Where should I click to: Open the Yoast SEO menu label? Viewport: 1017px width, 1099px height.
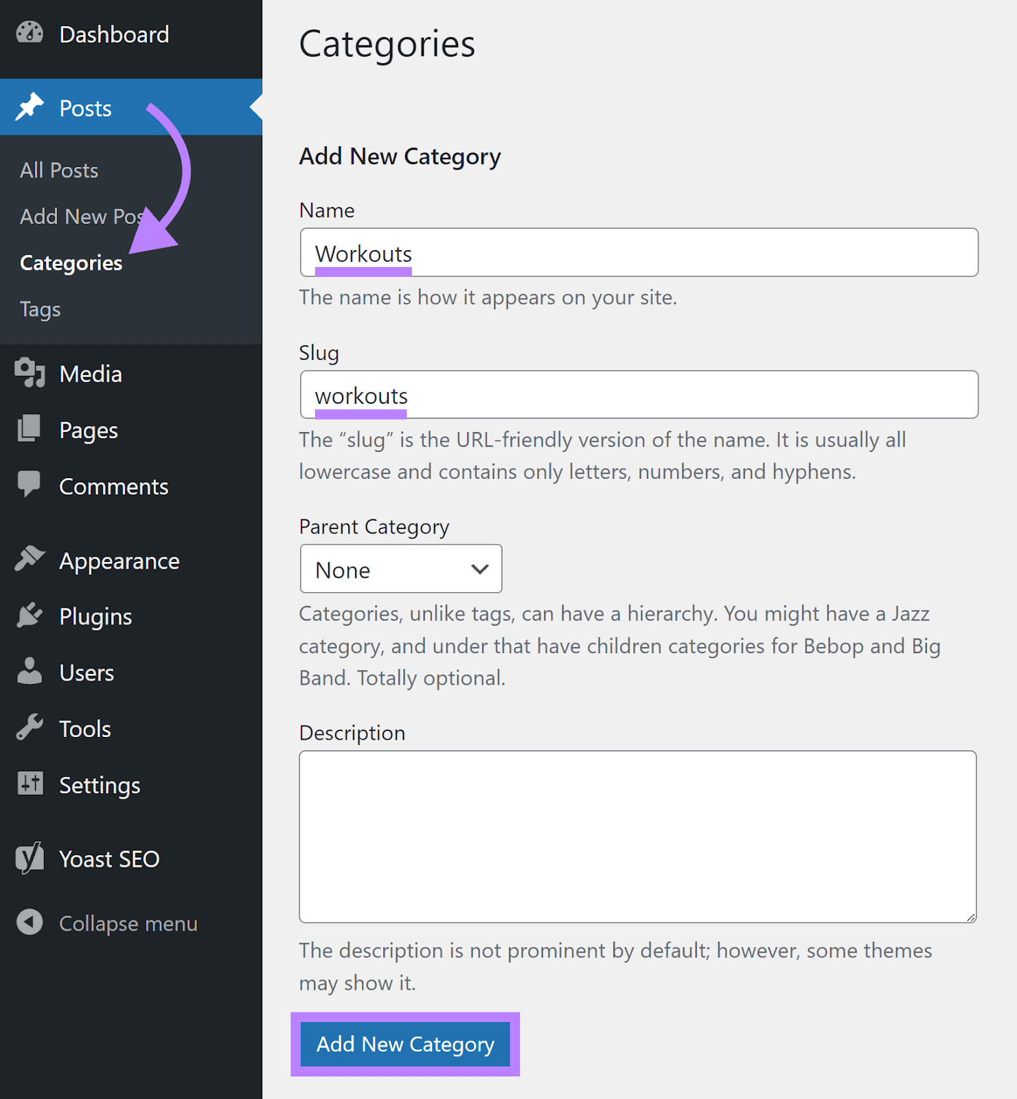pyautogui.click(x=109, y=860)
